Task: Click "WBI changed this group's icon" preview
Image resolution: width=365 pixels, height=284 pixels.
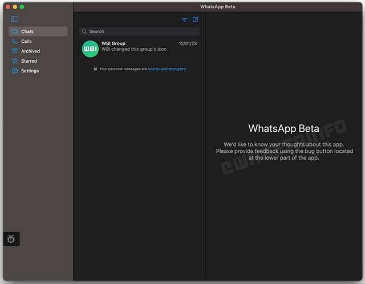Action: tap(133, 50)
